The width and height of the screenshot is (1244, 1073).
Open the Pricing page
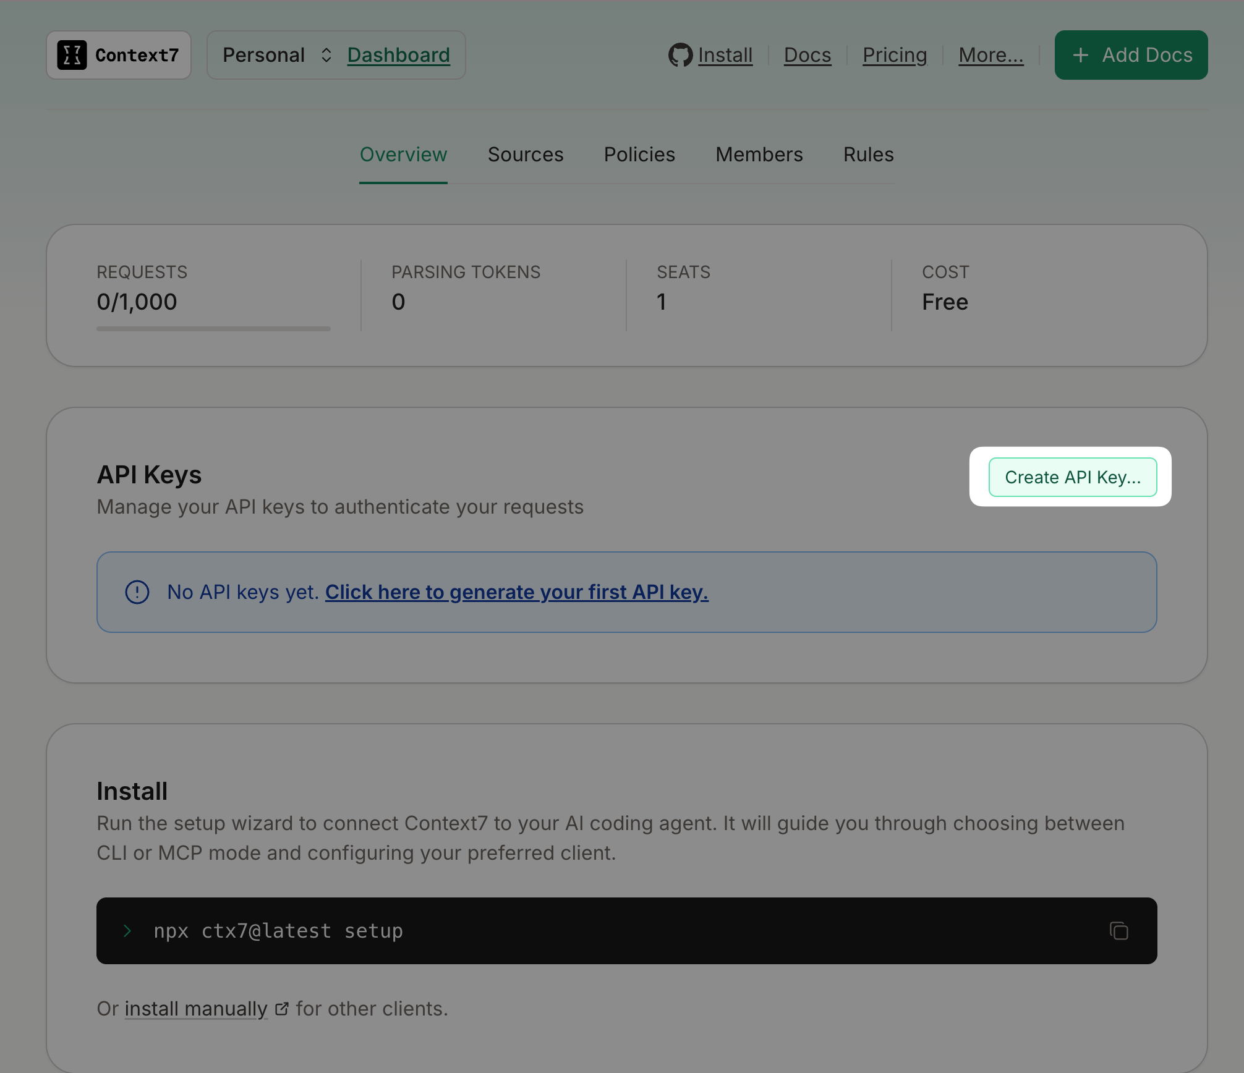coord(895,54)
